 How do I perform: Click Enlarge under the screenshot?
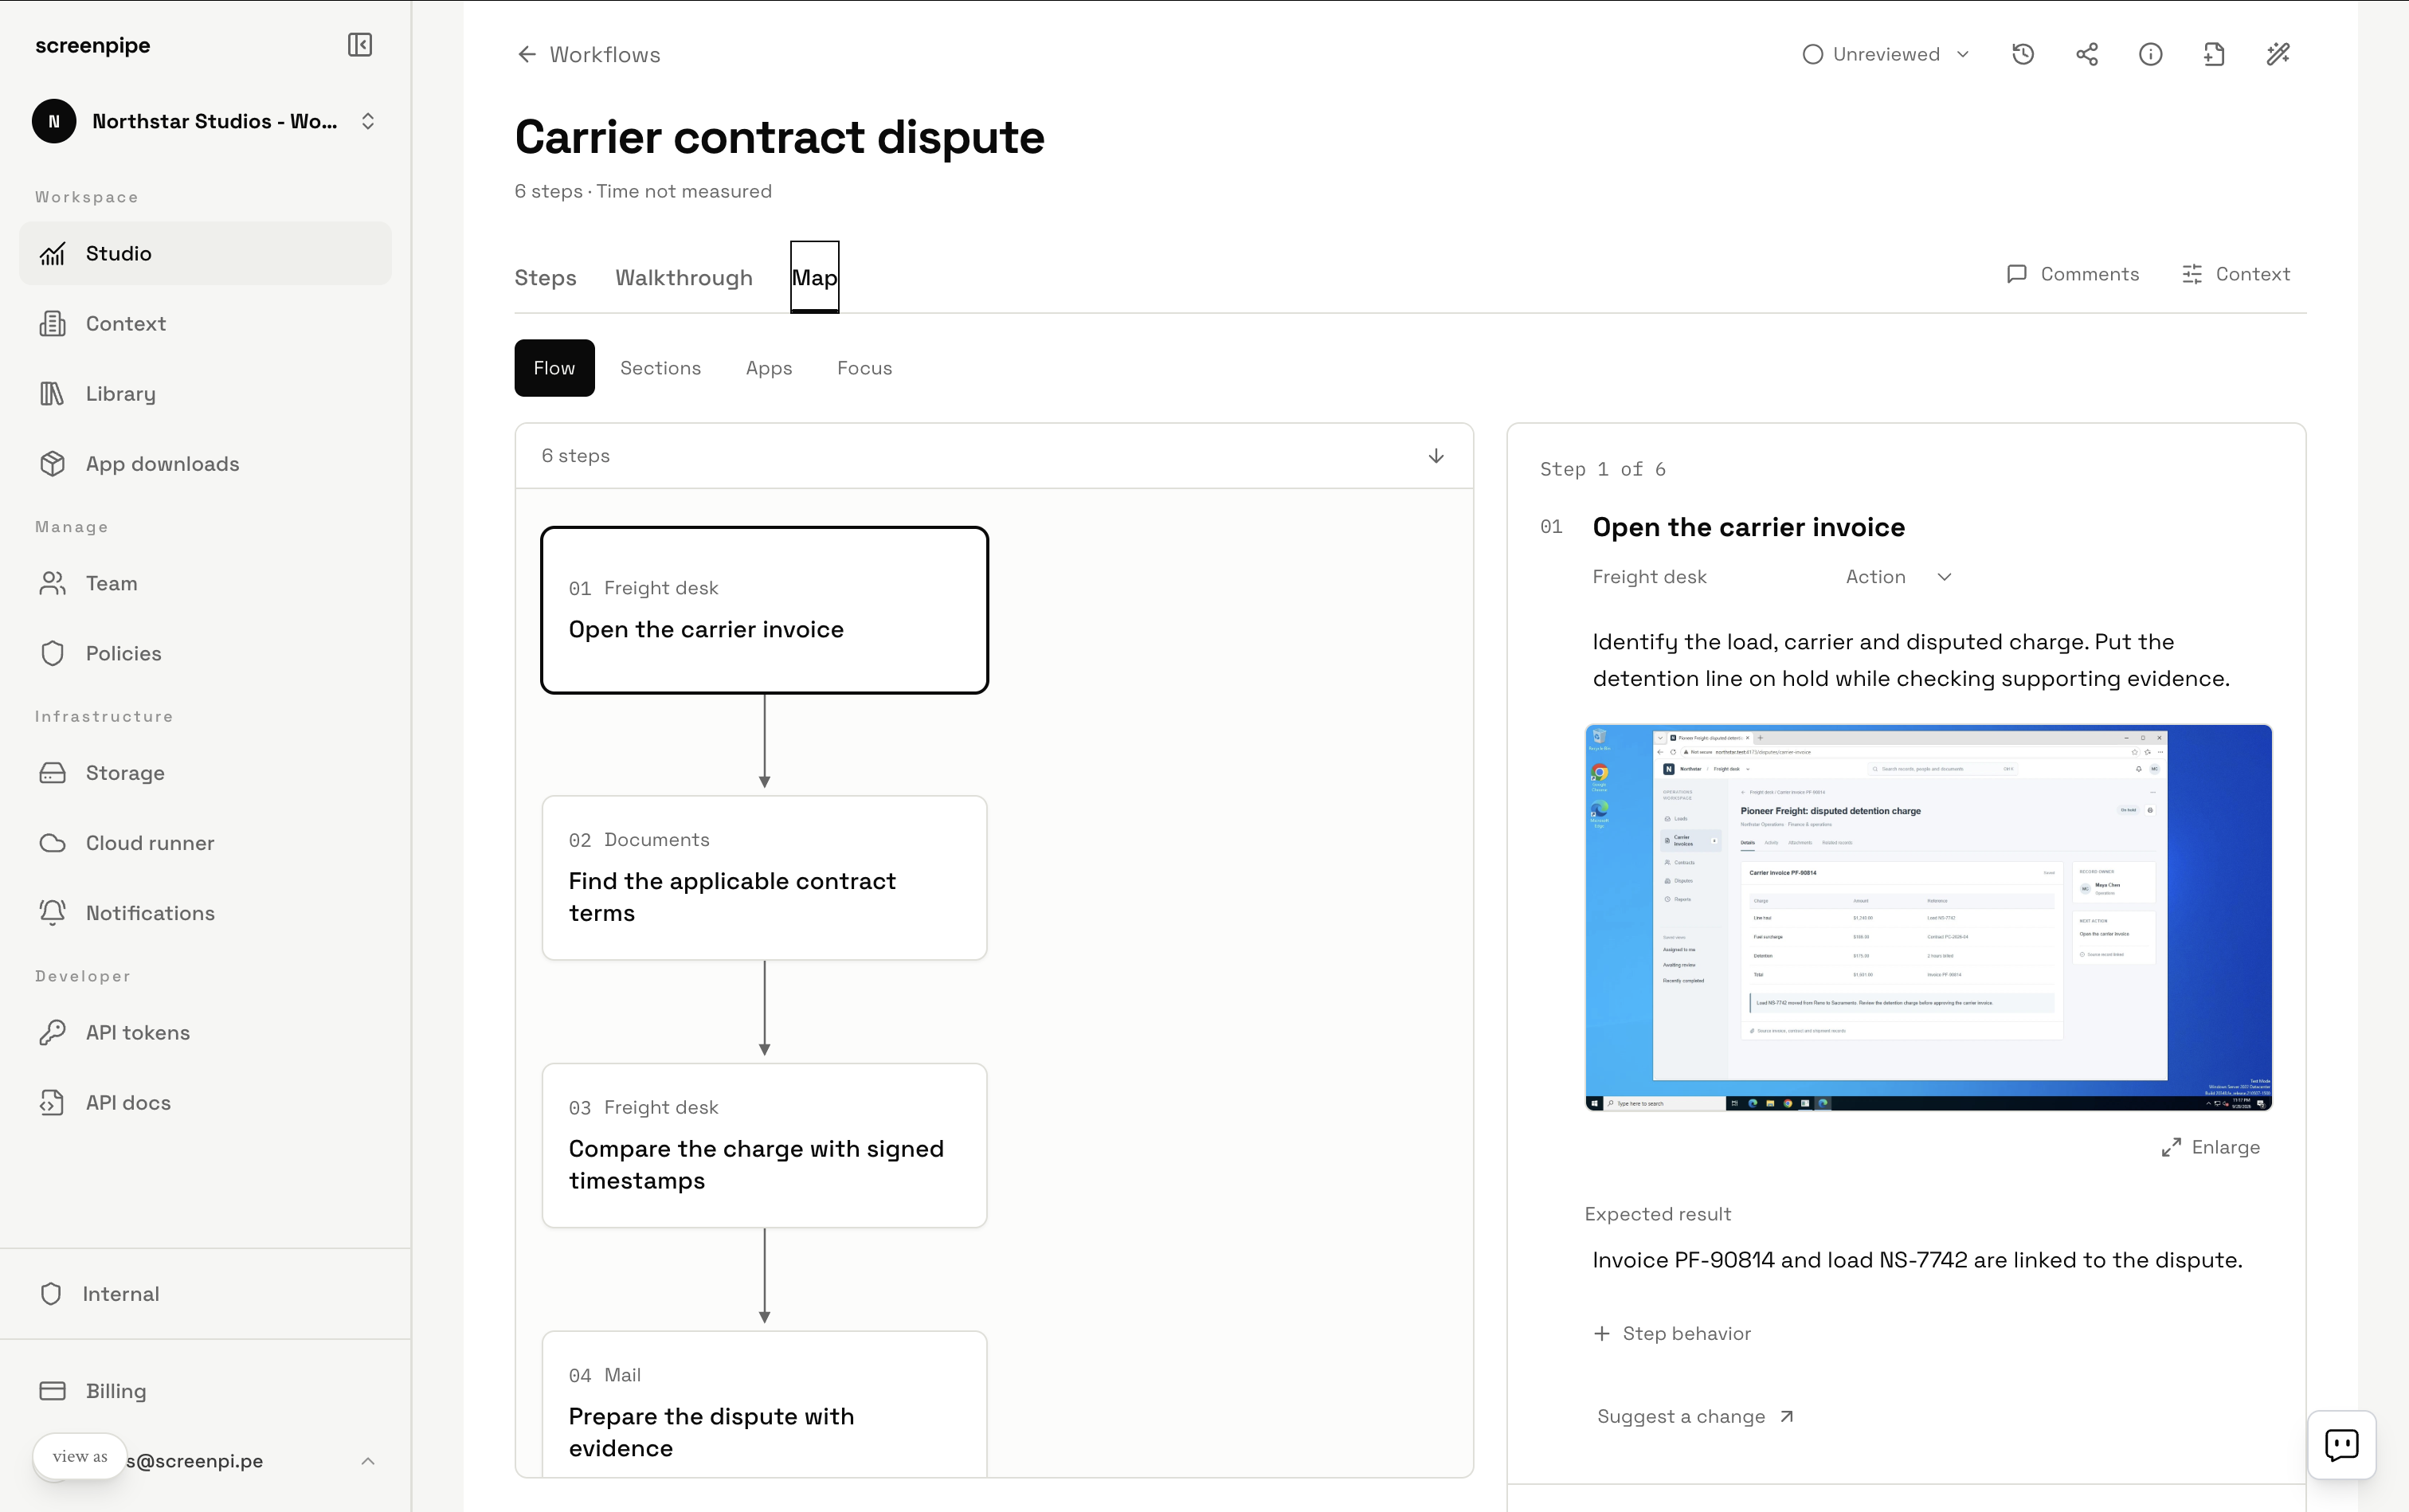2210,1147
